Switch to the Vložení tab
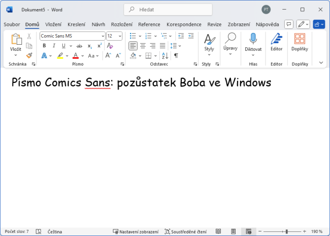Image resolution: width=330 pixels, height=236 pixels. click(53, 24)
